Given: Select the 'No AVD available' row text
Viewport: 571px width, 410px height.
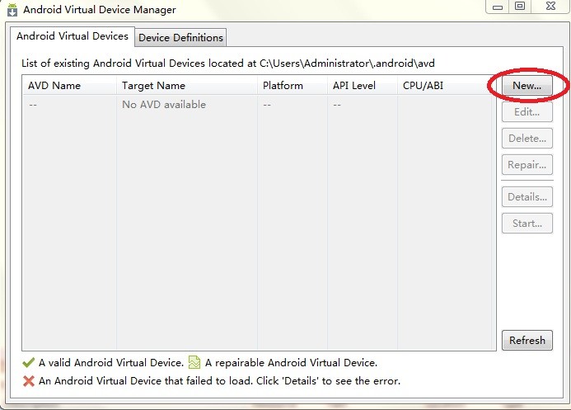Looking at the screenshot, I should click(x=164, y=105).
